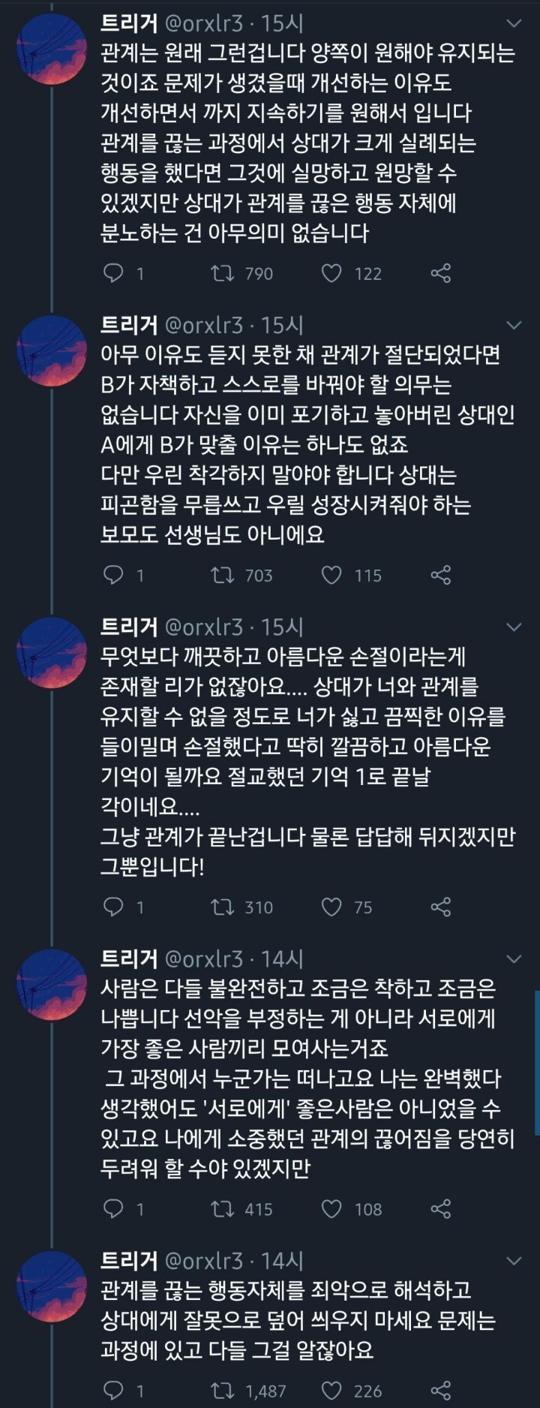Screen dimensions: 540x1408
Task: Reply to the tweet with 703 retweets
Action: tap(113, 575)
